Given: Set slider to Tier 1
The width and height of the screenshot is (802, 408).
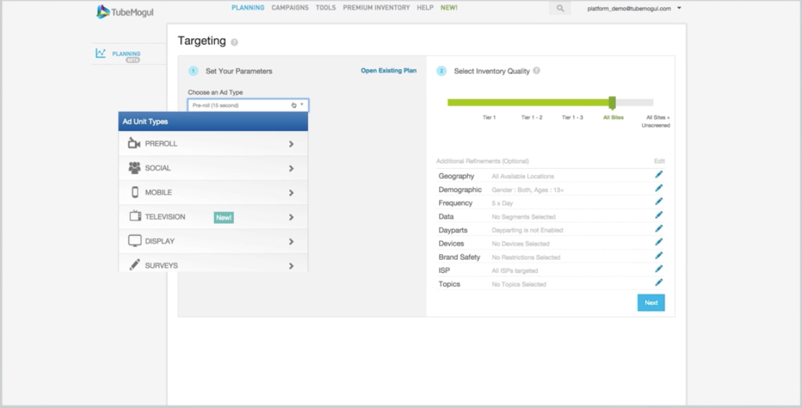Looking at the screenshot, I should pos(489,117).
